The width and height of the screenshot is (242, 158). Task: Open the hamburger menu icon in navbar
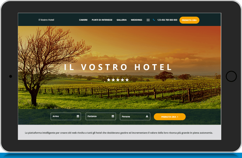(x=148, y=20)
